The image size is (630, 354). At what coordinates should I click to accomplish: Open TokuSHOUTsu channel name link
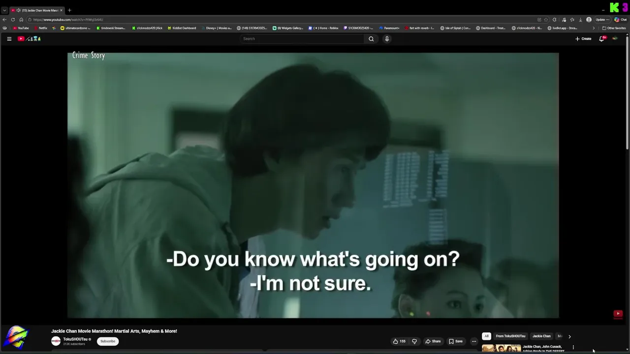[75, 339]
